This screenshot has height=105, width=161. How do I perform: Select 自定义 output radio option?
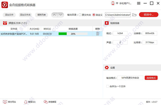coord(97,15)
